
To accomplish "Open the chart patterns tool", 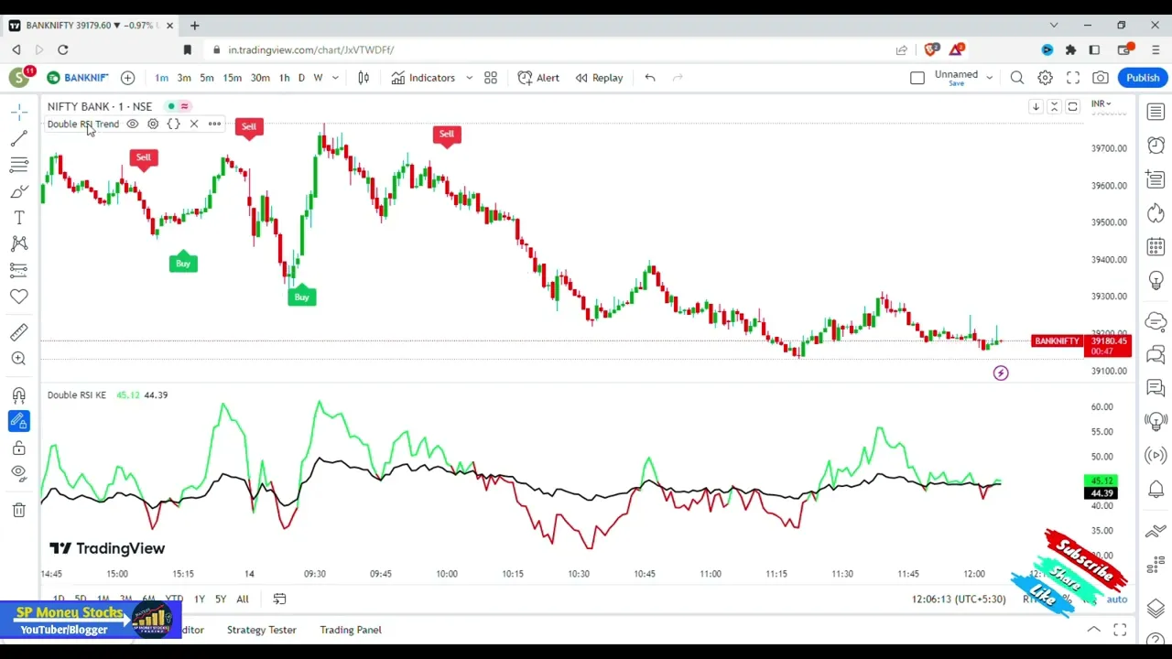I will point(18,243).
